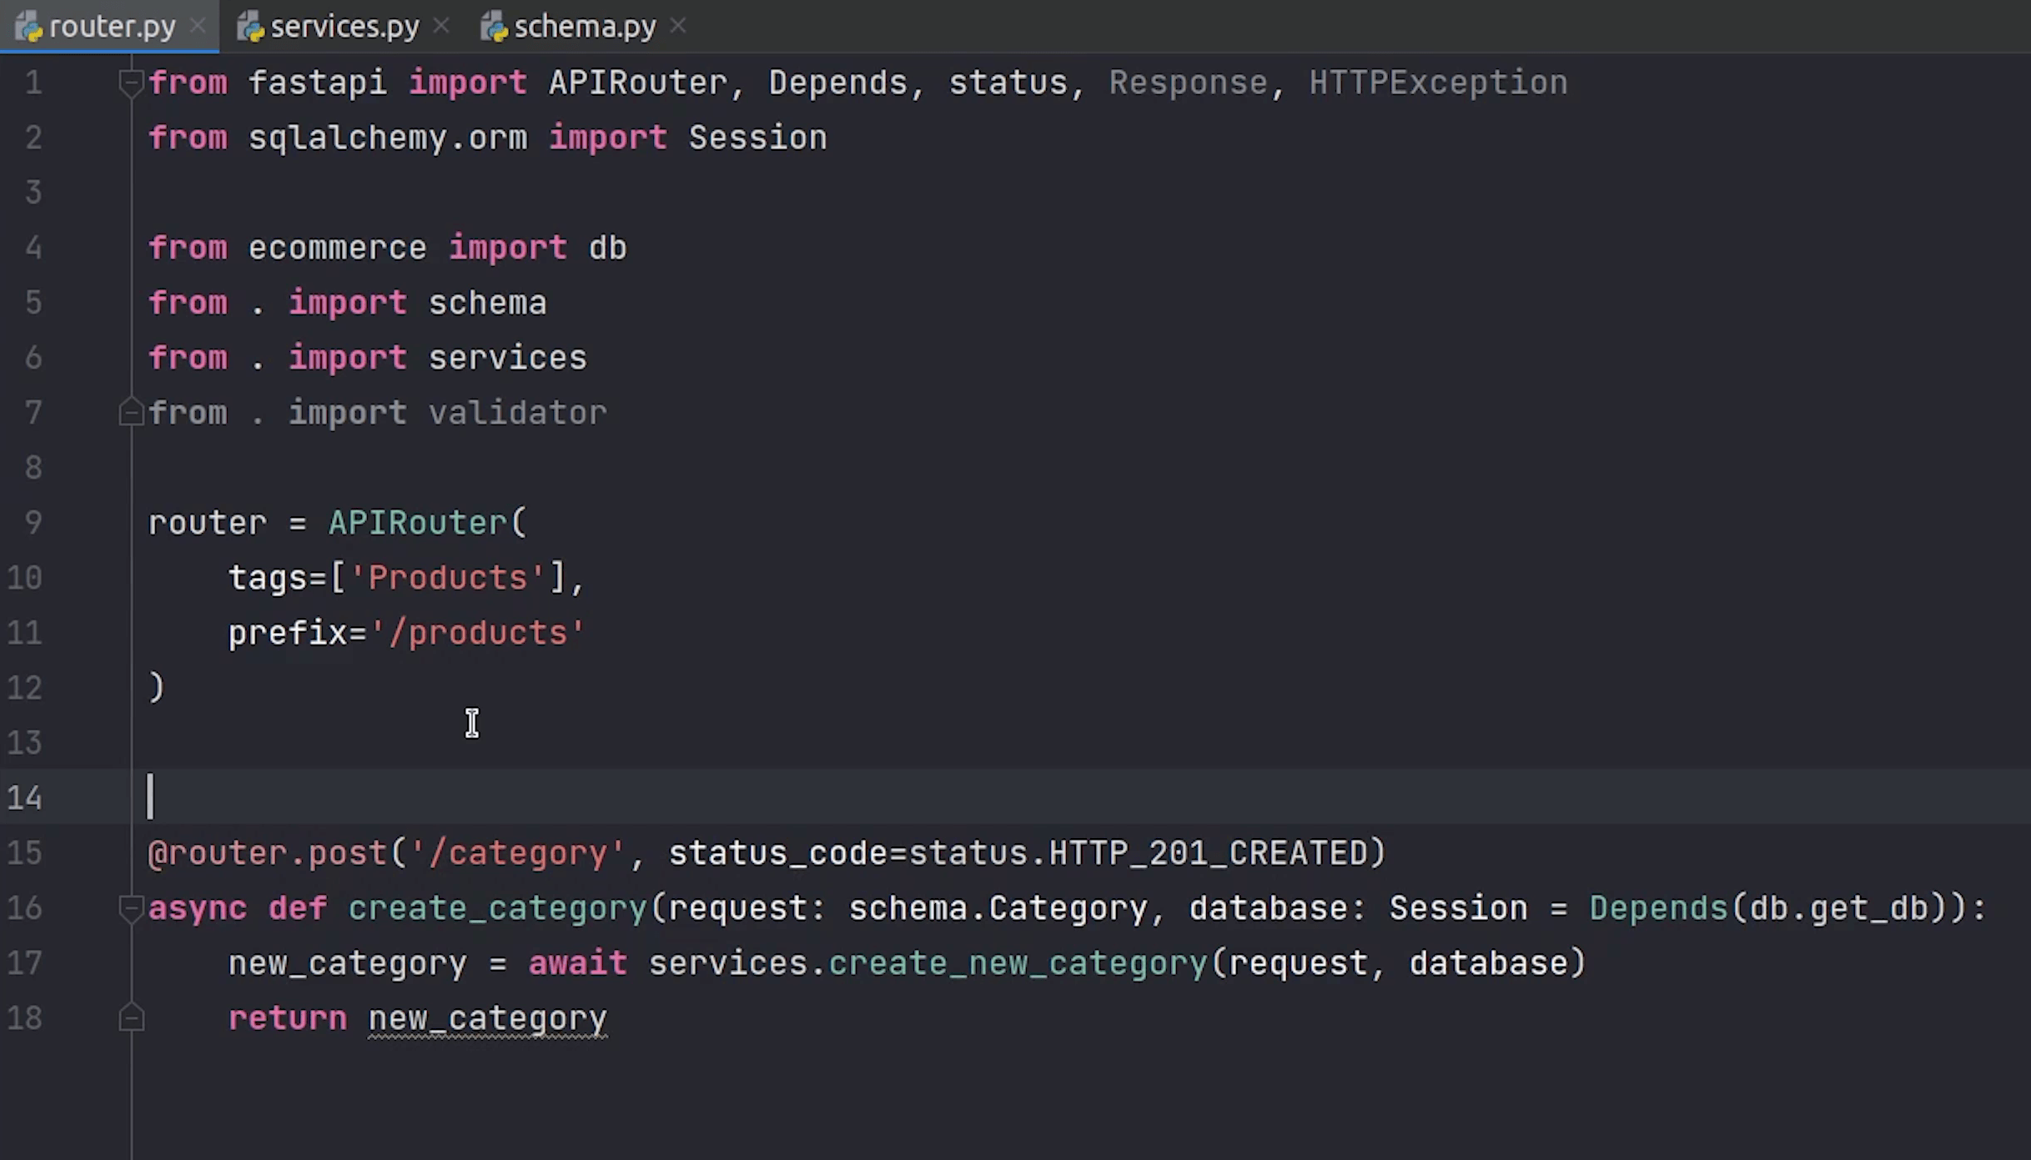Select the router.py tab
Screen dimensions: 2031x1160
pyautogui.click(x=112, y=27)
